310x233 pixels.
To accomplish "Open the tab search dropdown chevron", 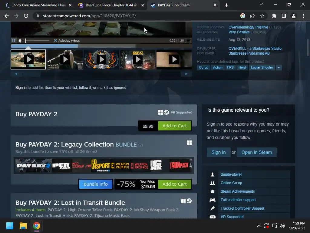I will coord(261,4).
